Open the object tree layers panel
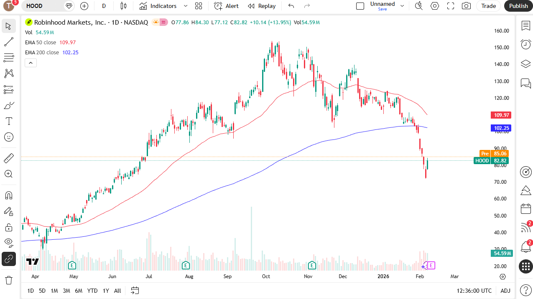Image resolution: width=533 pixels, height=299 pixels. click(x=525, y=64)
